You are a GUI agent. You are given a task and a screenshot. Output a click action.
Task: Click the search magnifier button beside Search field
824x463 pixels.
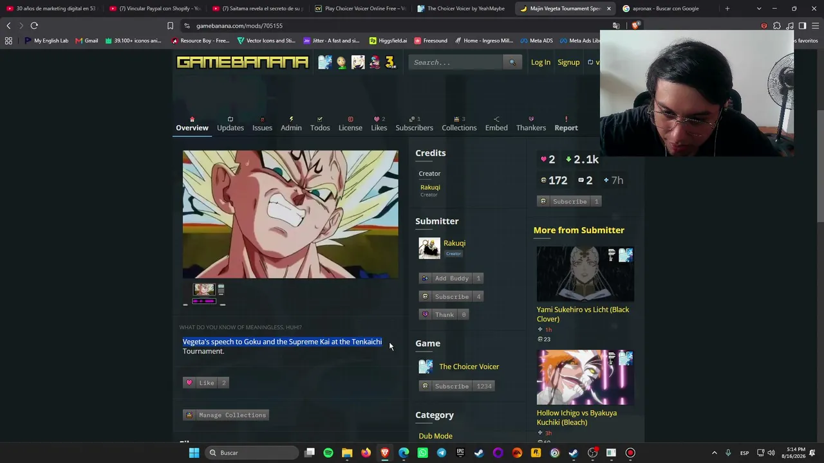(512, 62)
